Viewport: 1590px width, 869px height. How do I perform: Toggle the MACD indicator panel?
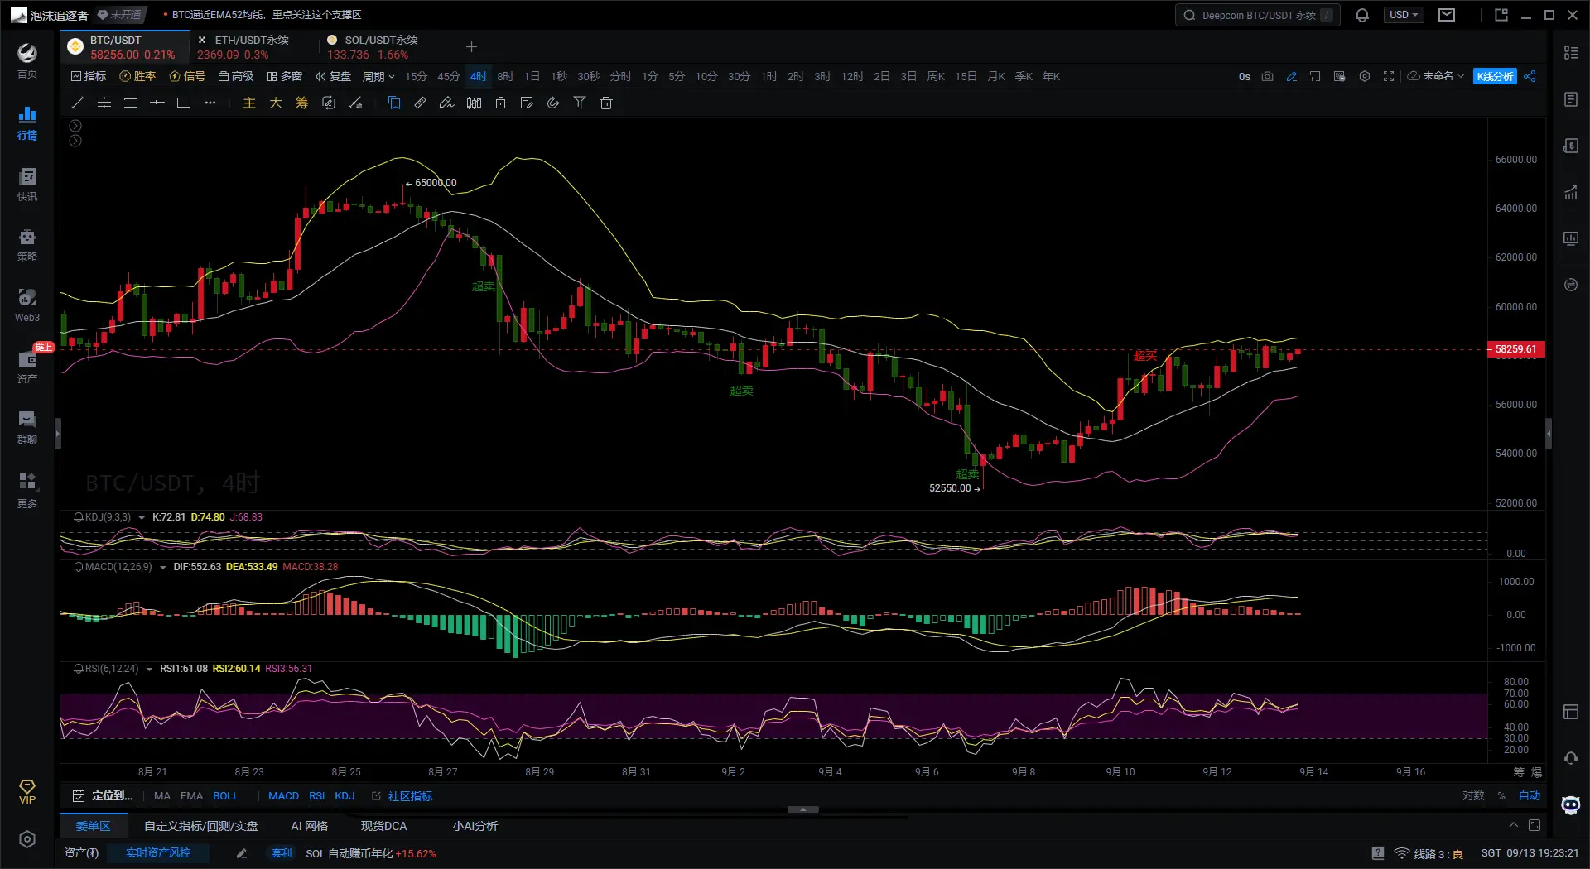point(283,796)
